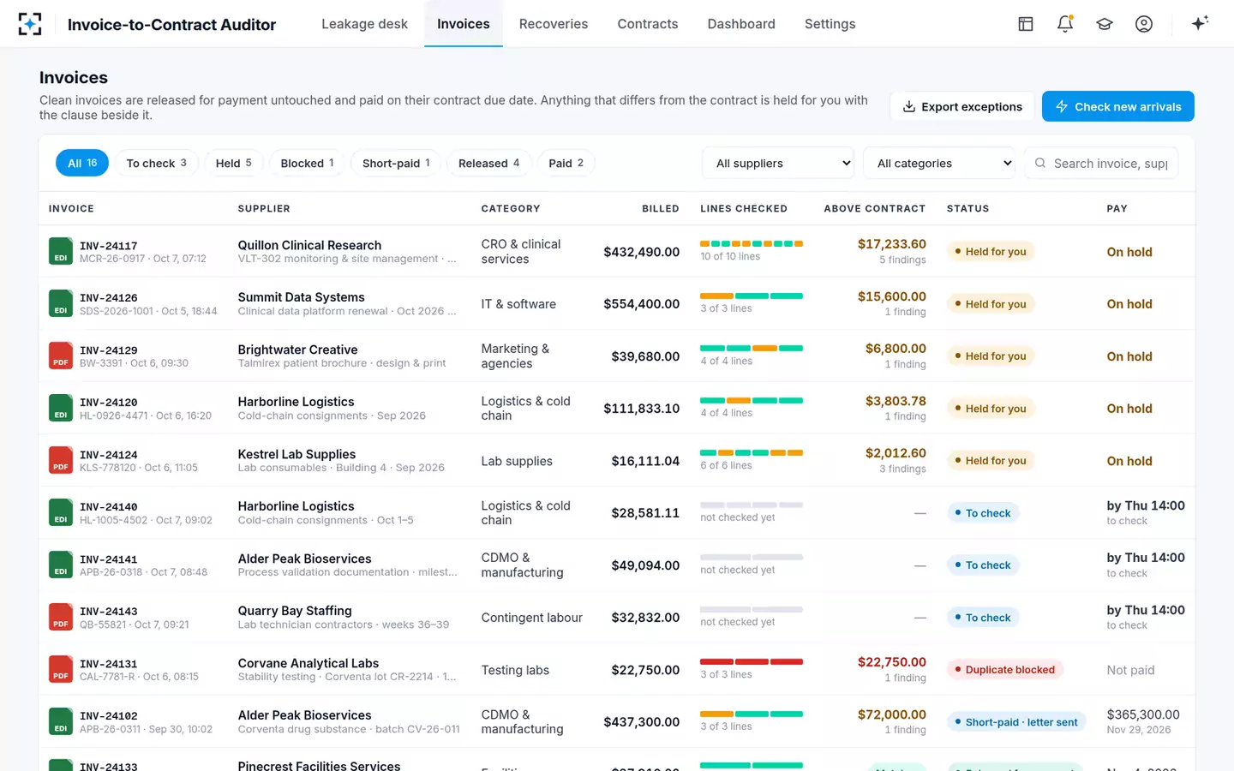Image resolution: width=1234 pixels, height=771 pixels.
Task: Click the $17,233.60 above contract amount
Action: coord(892,244)
